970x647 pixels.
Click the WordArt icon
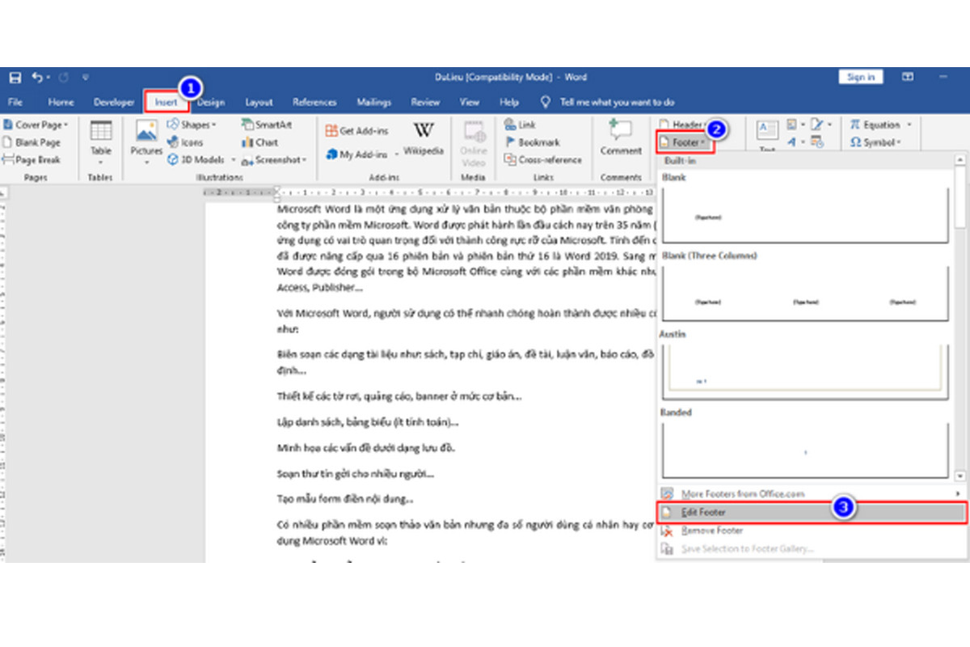[792, 142]
